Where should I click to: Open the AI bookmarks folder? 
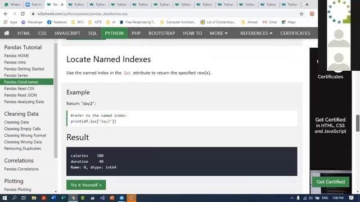pyautogui.click(x=111, y=22)
